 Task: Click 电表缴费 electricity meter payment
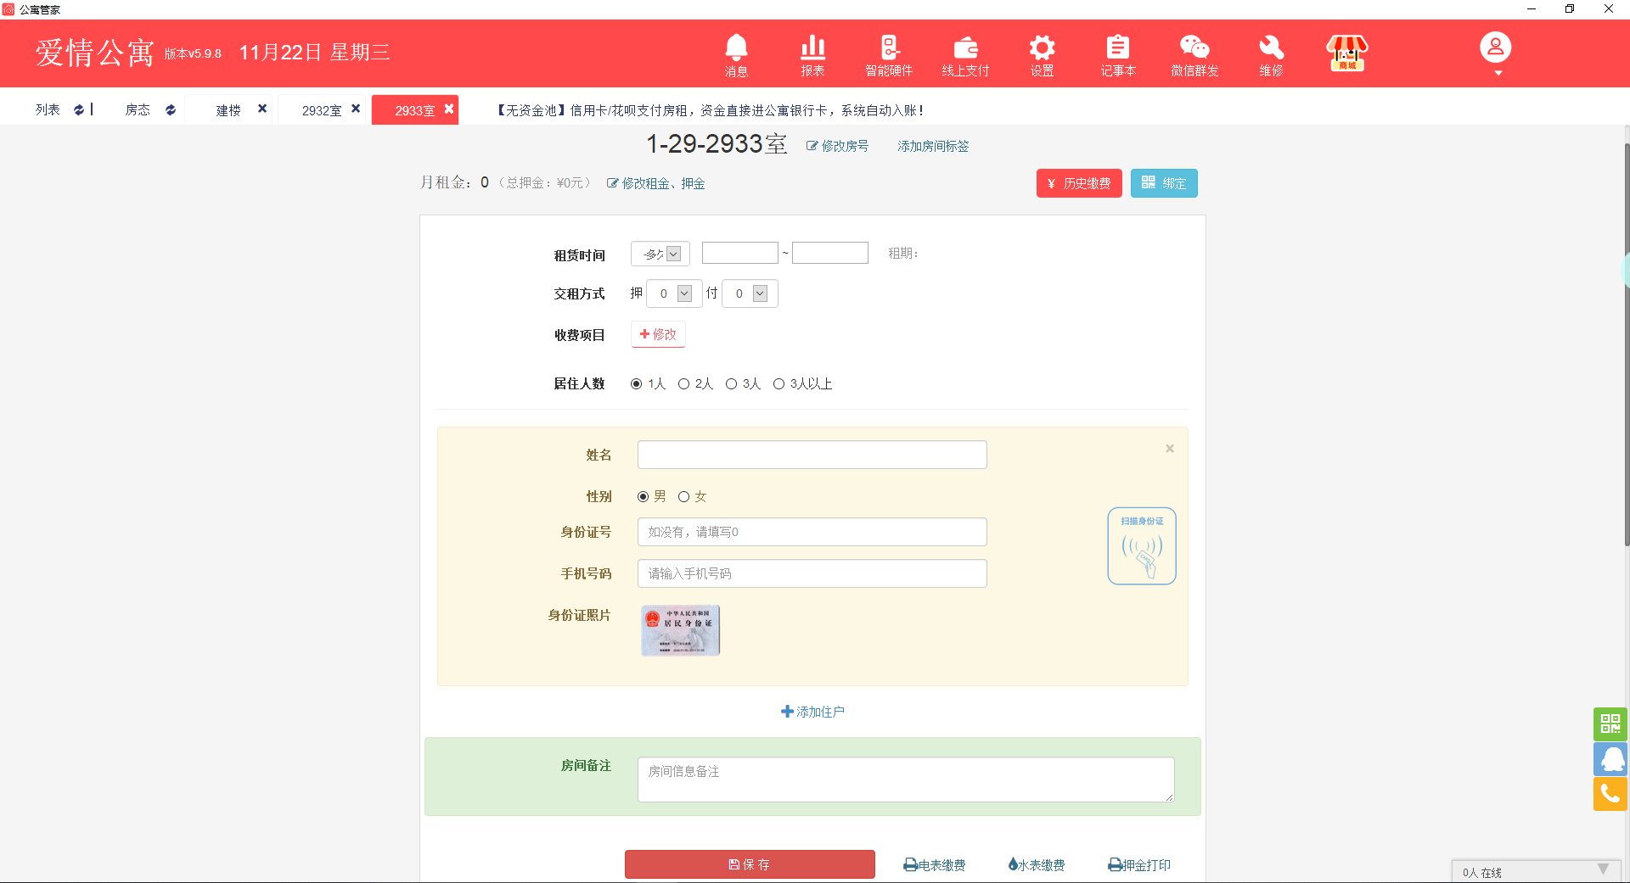(935, 864)
